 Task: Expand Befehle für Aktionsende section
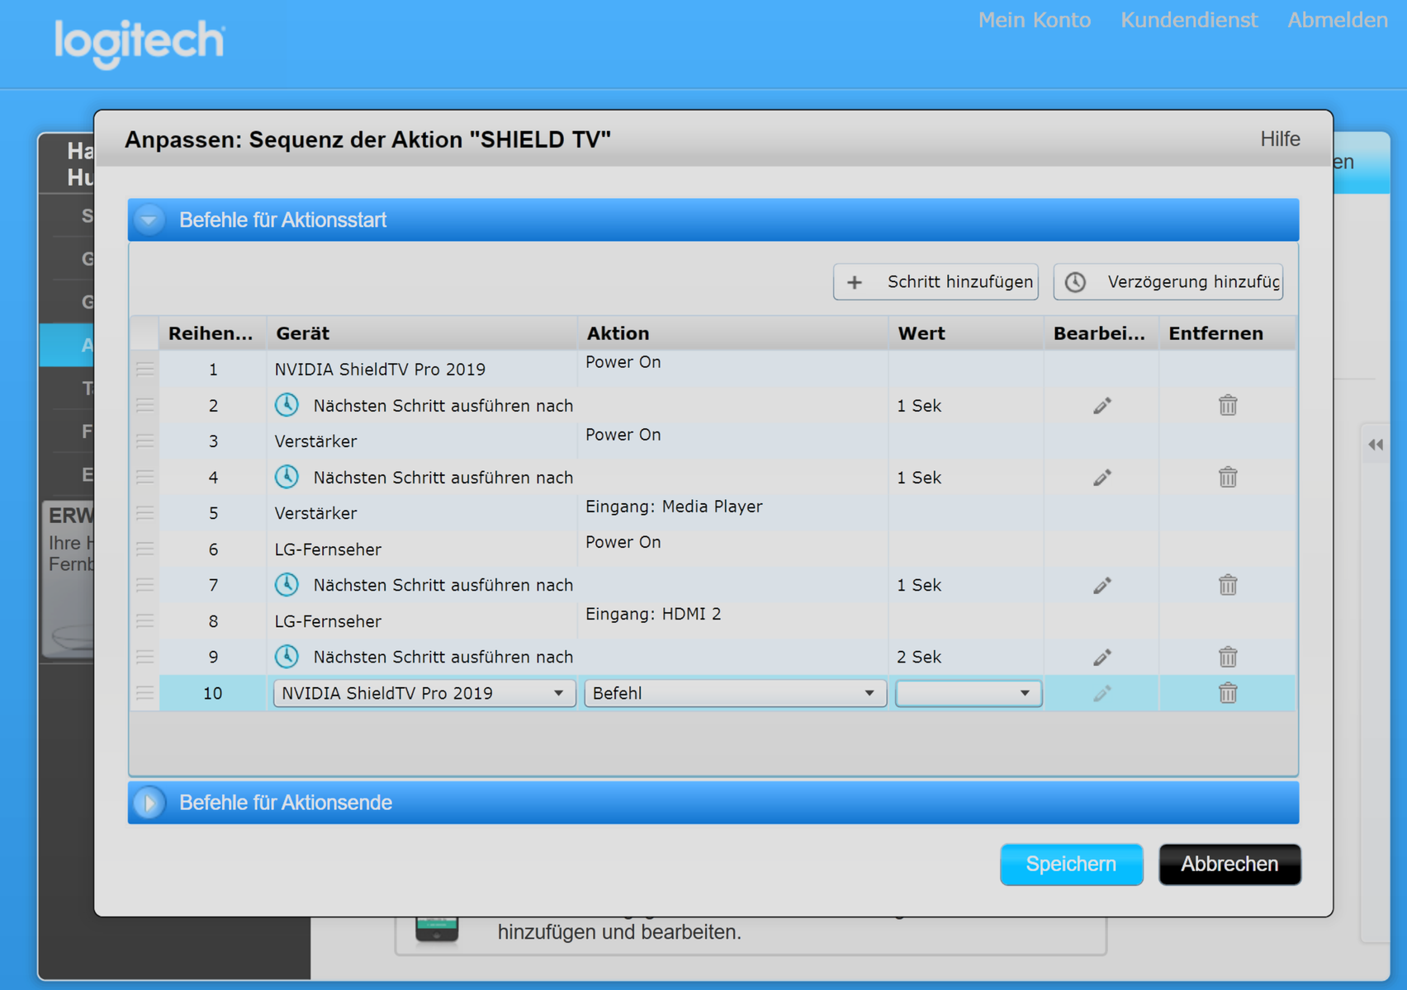(x=149, y=803)
